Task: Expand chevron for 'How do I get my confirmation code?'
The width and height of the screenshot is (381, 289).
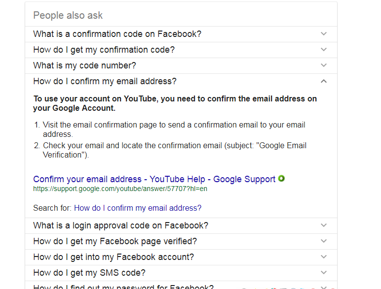Action: click(x=324, y=49)
